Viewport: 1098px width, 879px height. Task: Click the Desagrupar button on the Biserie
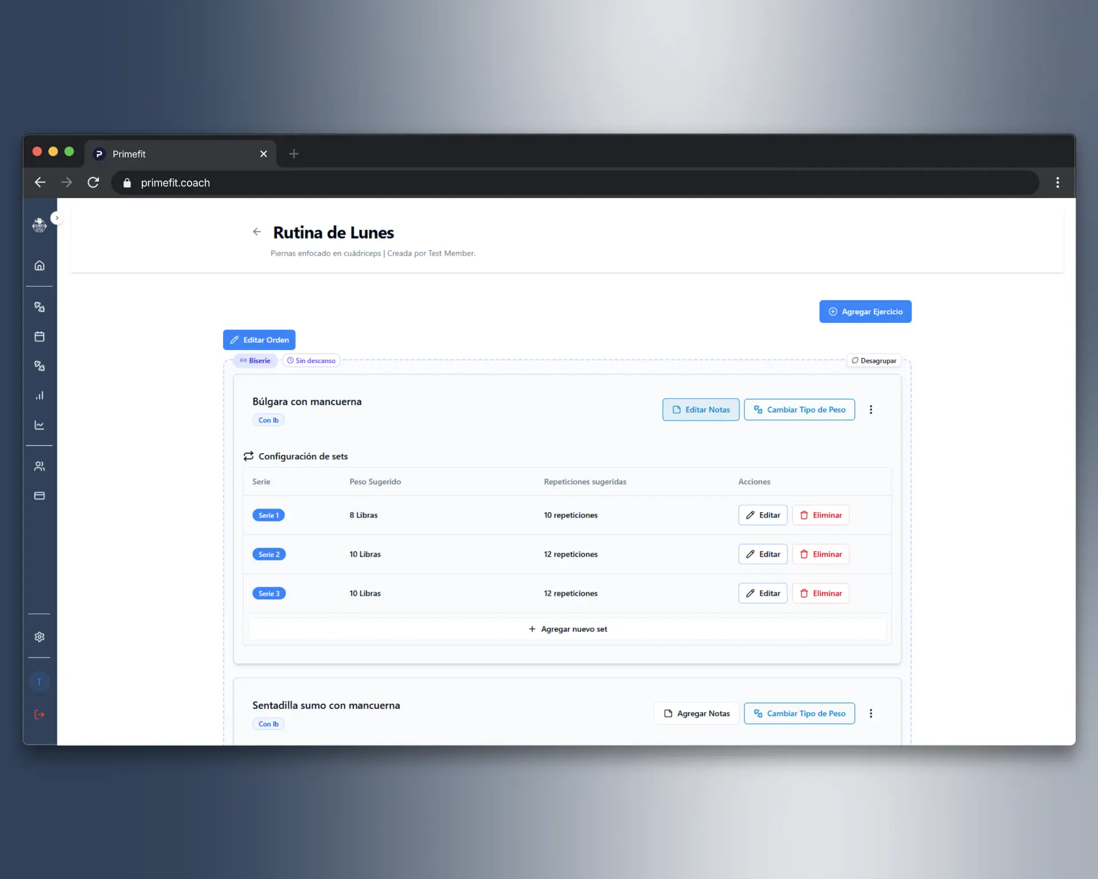pyautogui.click(x=873, y=361)
